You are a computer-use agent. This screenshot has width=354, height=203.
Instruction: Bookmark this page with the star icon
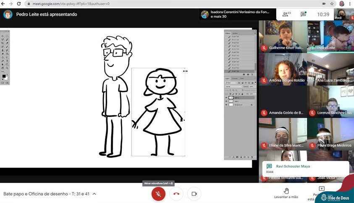coord(332,4)
